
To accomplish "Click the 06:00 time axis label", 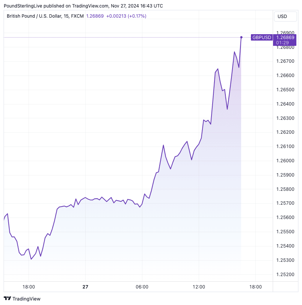I will coord(142,287).
